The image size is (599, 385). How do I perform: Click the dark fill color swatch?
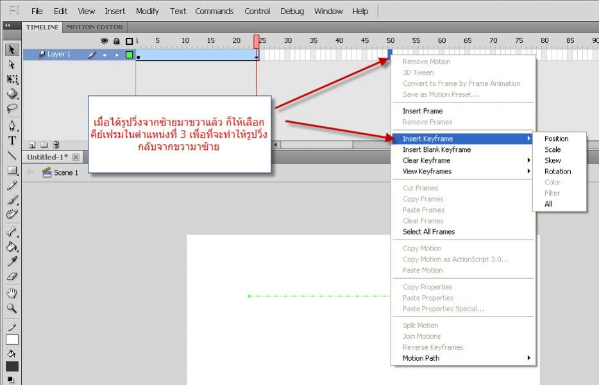pyautogui.click(x=12, y=366)
